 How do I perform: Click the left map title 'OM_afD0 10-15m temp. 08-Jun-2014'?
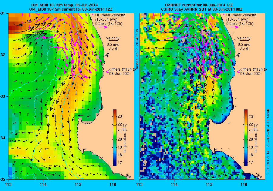(x=64, y=5)
